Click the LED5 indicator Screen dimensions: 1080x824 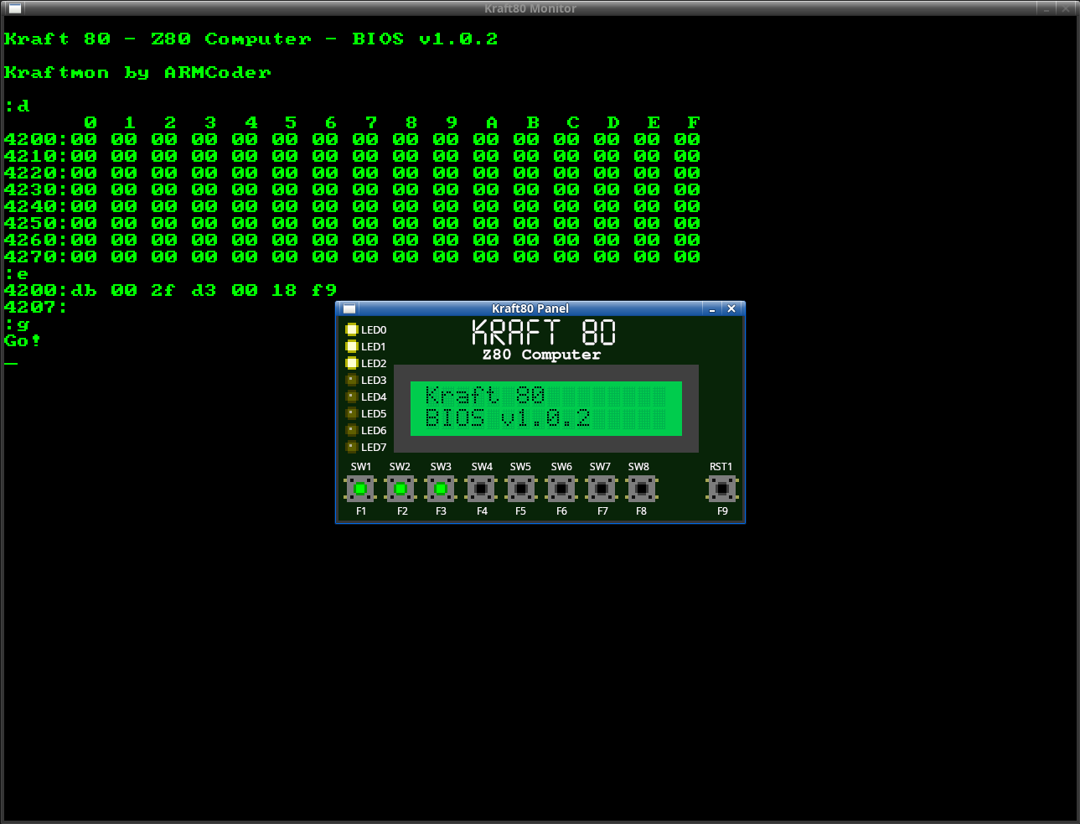[x=352, y=413]
